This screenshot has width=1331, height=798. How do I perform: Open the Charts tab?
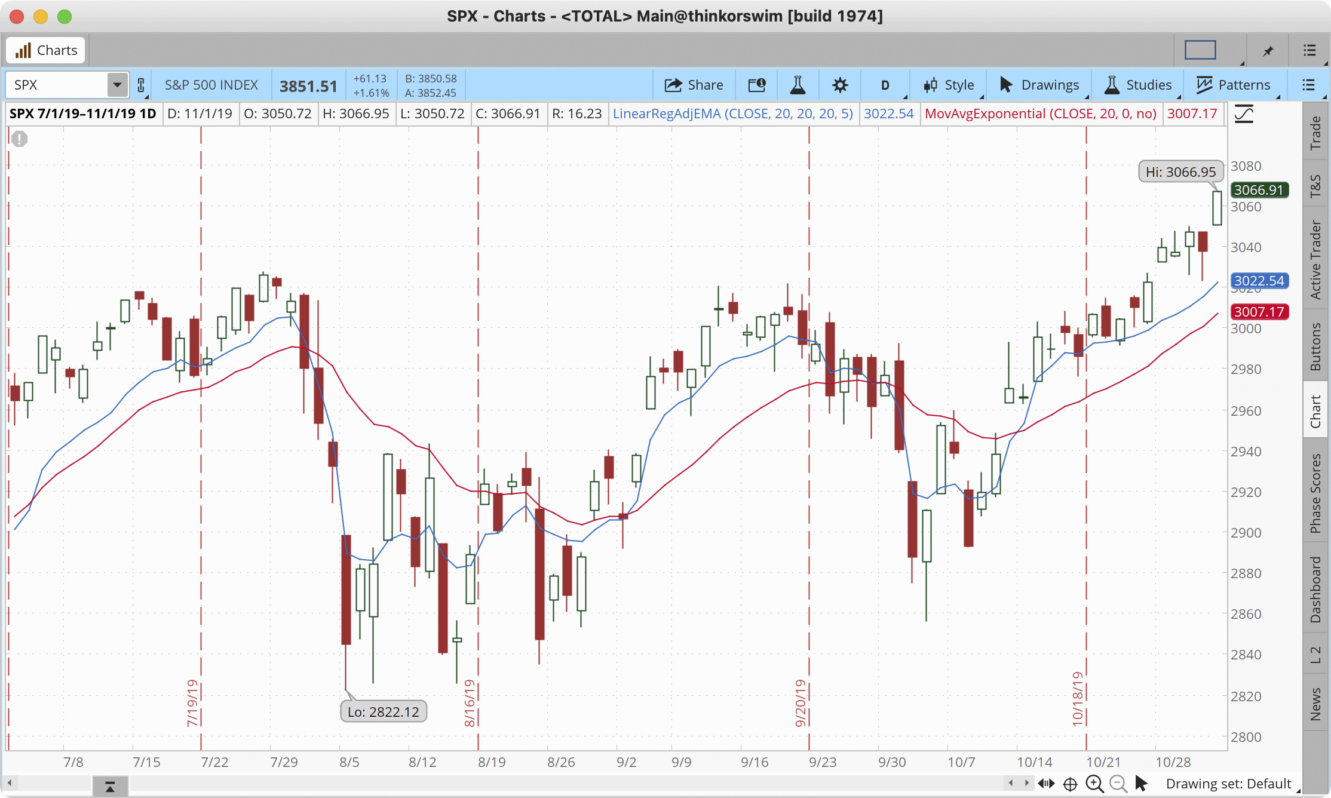[x=46, y=50]
